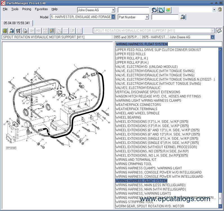Viewport: 224px width, 211px height.
Task: Open the shopping cart icon
Action: [x=18, y=31]
